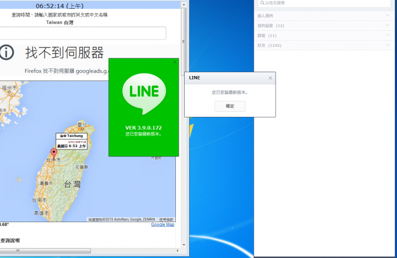Click the Taiwan 台灣 heading text
The height and width of the screenshot is (258, 397).
click(x=60, y=23)
